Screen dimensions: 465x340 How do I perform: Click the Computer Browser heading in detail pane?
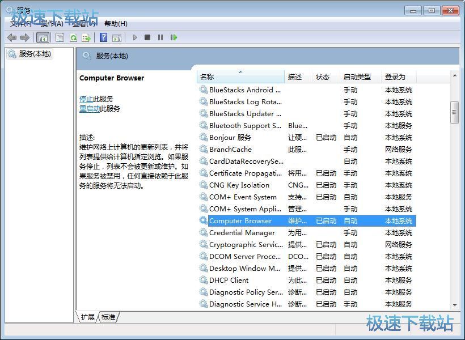[112, 78]
